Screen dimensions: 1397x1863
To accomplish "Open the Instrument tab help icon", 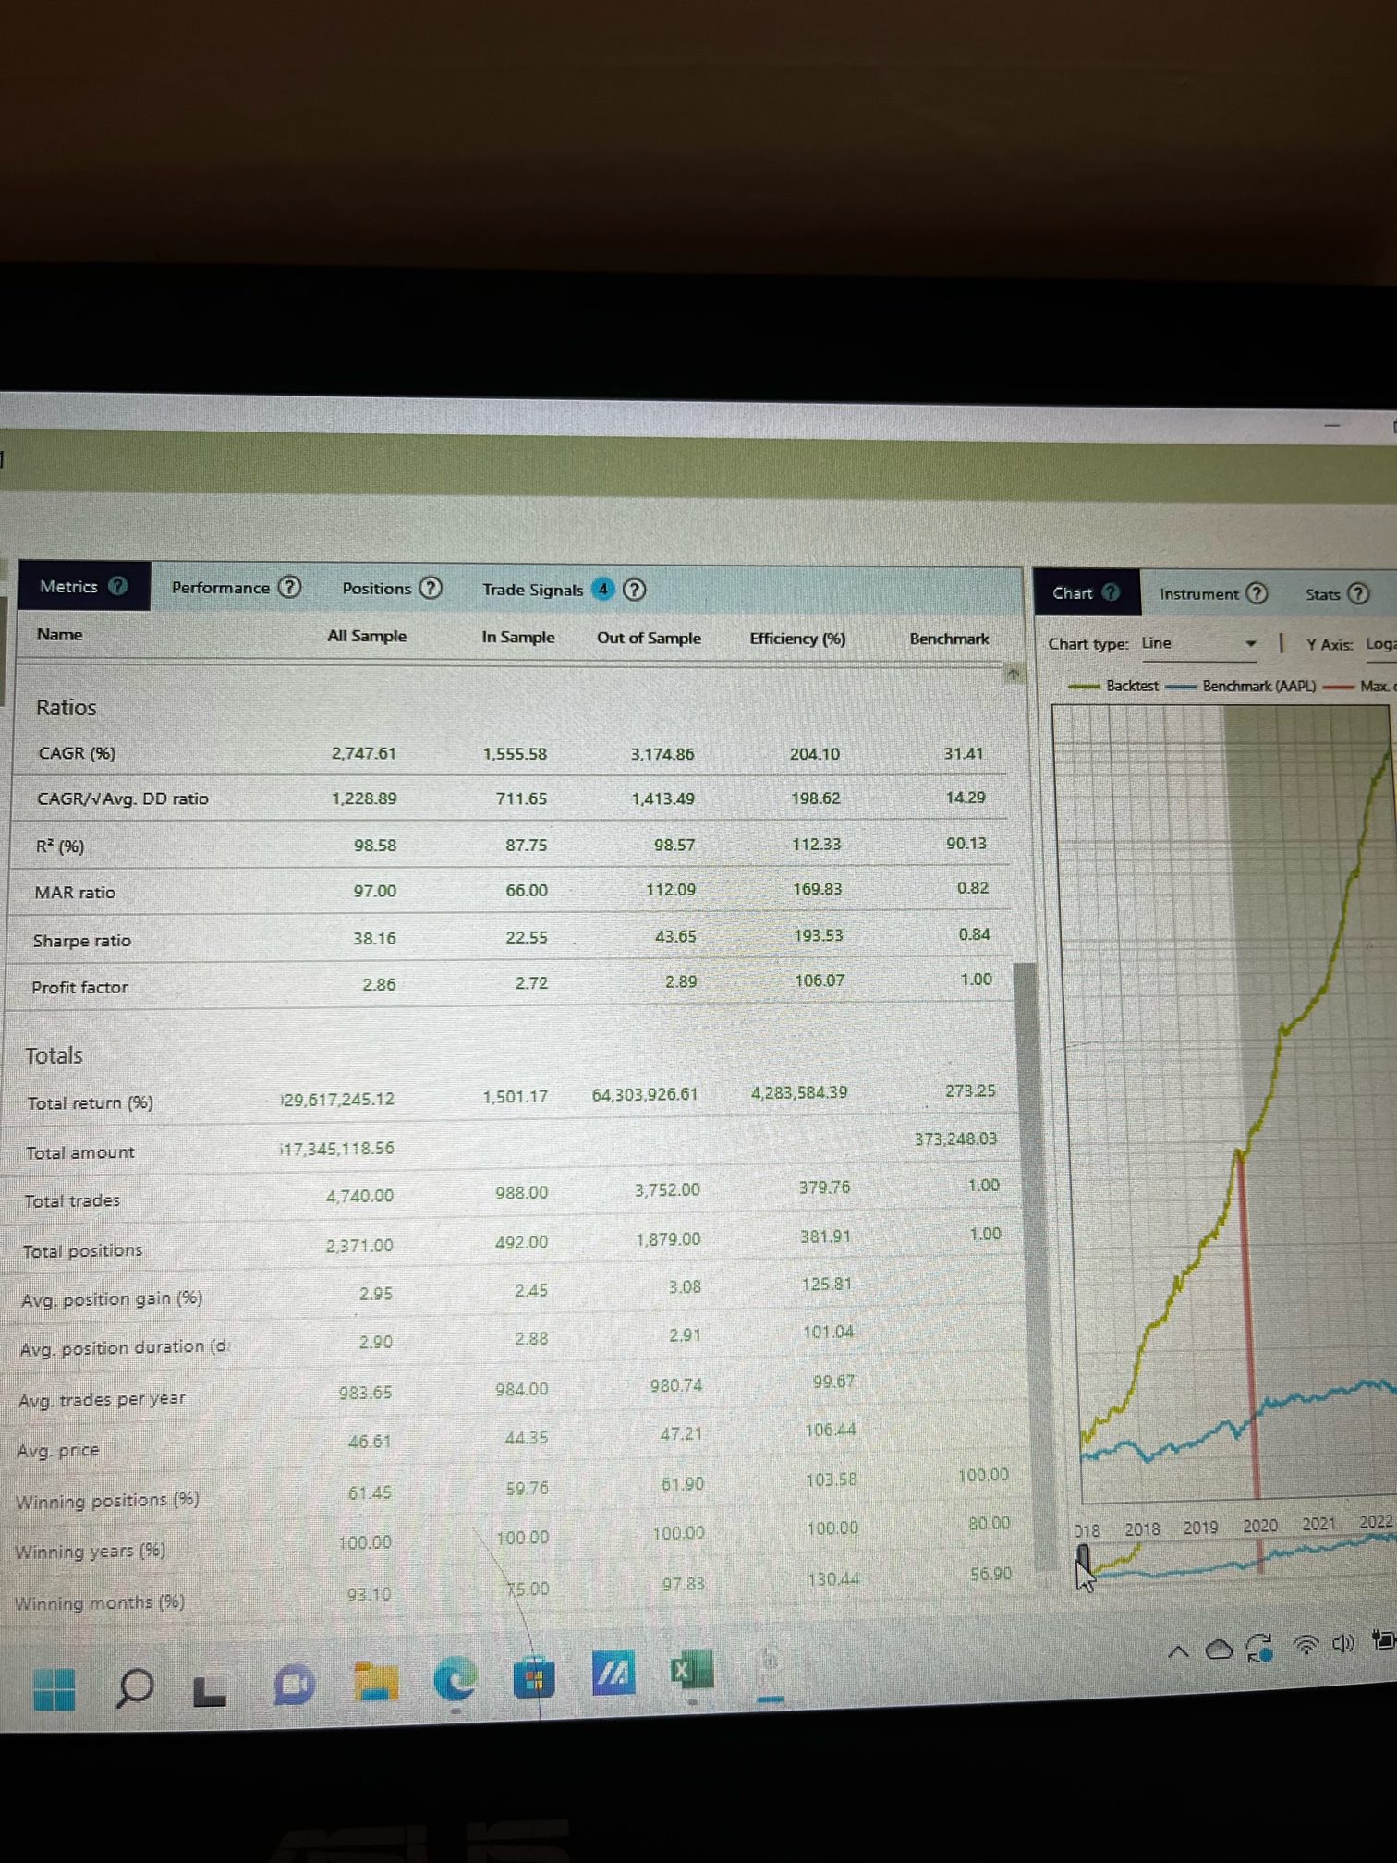I will coord(1257,593).
